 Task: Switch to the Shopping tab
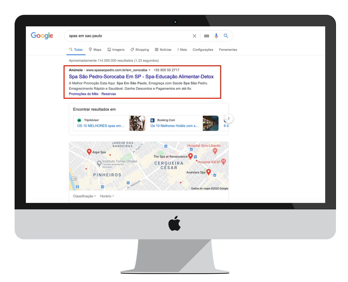pos(140,50)
